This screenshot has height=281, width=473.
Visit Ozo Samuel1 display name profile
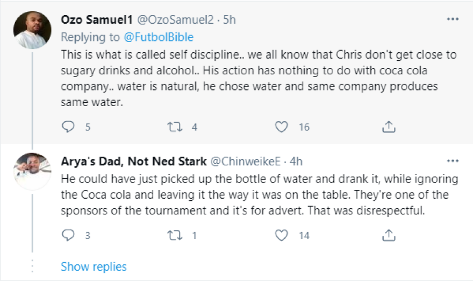(x=98, y=20)
